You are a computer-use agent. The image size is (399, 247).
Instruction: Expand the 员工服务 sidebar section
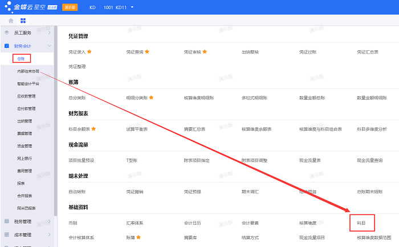coord(50,33)
